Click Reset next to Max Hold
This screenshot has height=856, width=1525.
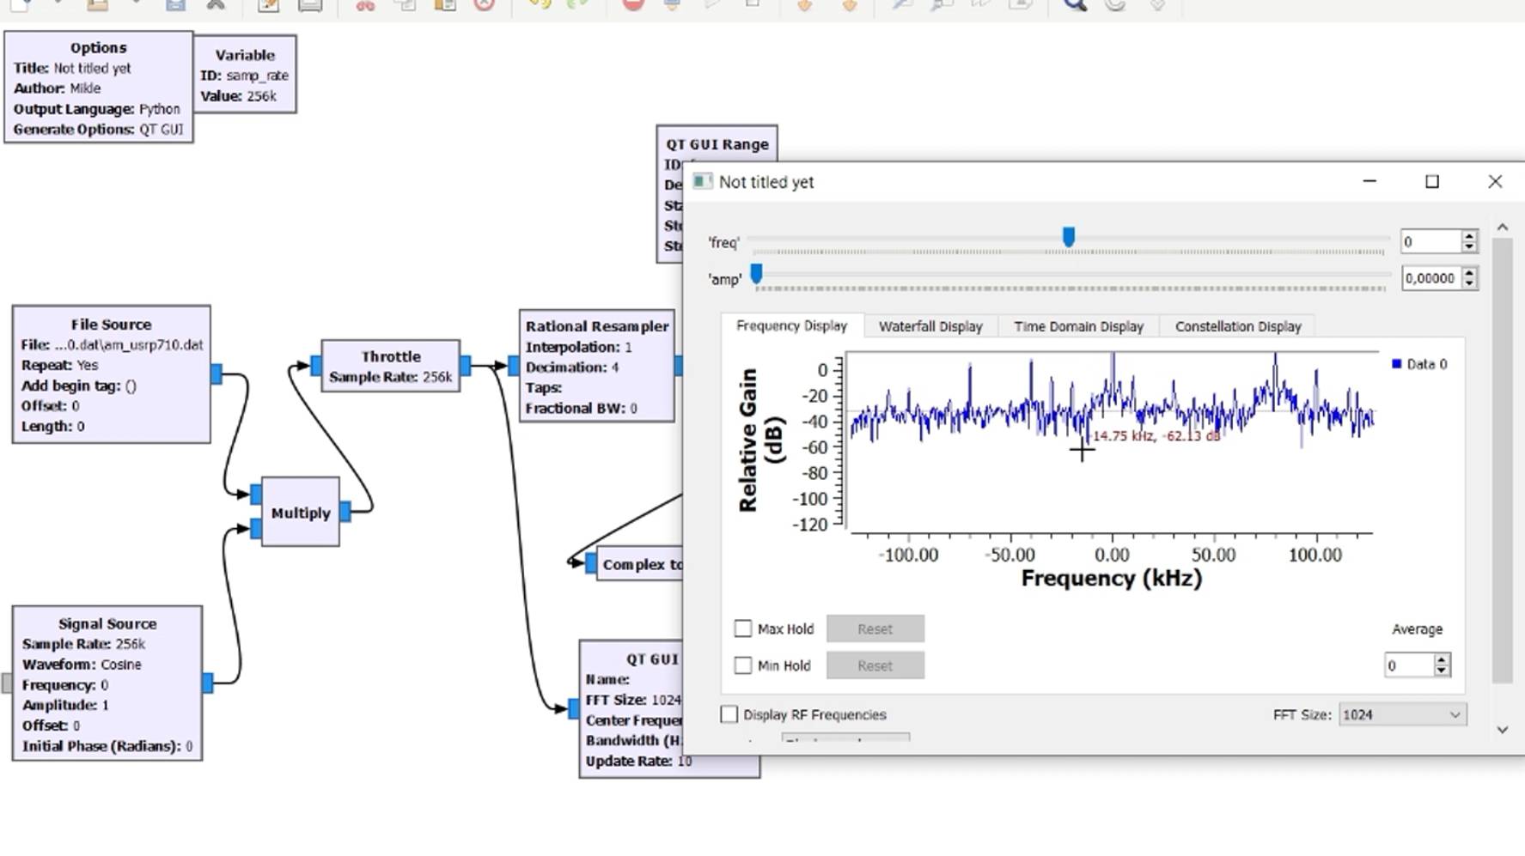tap(875, 628)
